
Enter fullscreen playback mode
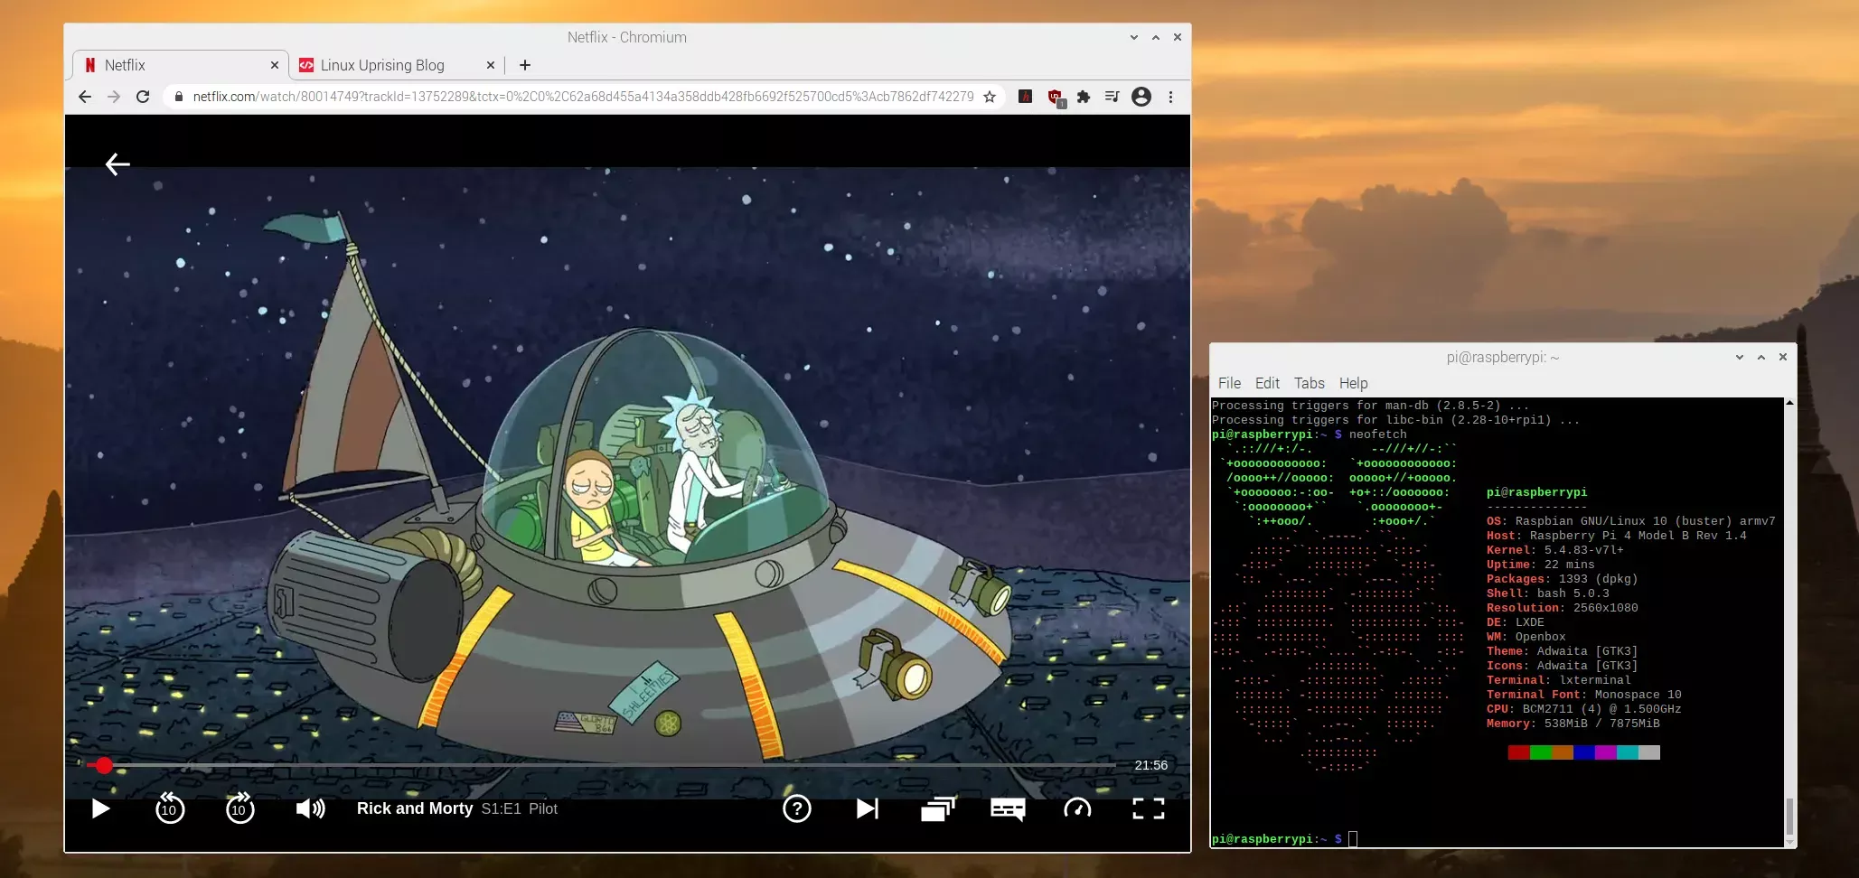pyautogui.click(x=1149, y=808)
